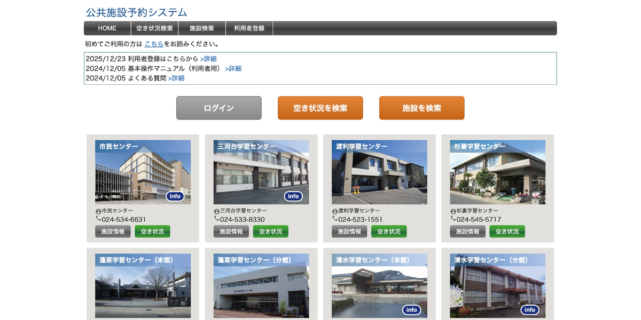Follow the こちら link for first-time users
This screenshot has height=320, width=641.
tap(154, 44)
